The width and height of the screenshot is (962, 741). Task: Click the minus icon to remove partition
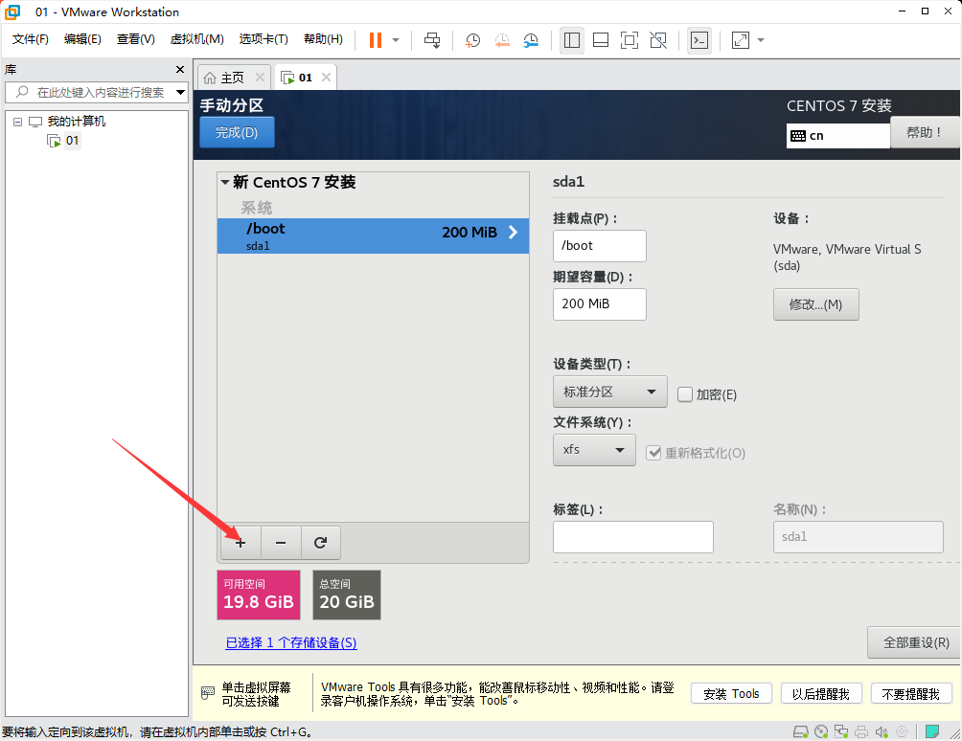point(281,543)
